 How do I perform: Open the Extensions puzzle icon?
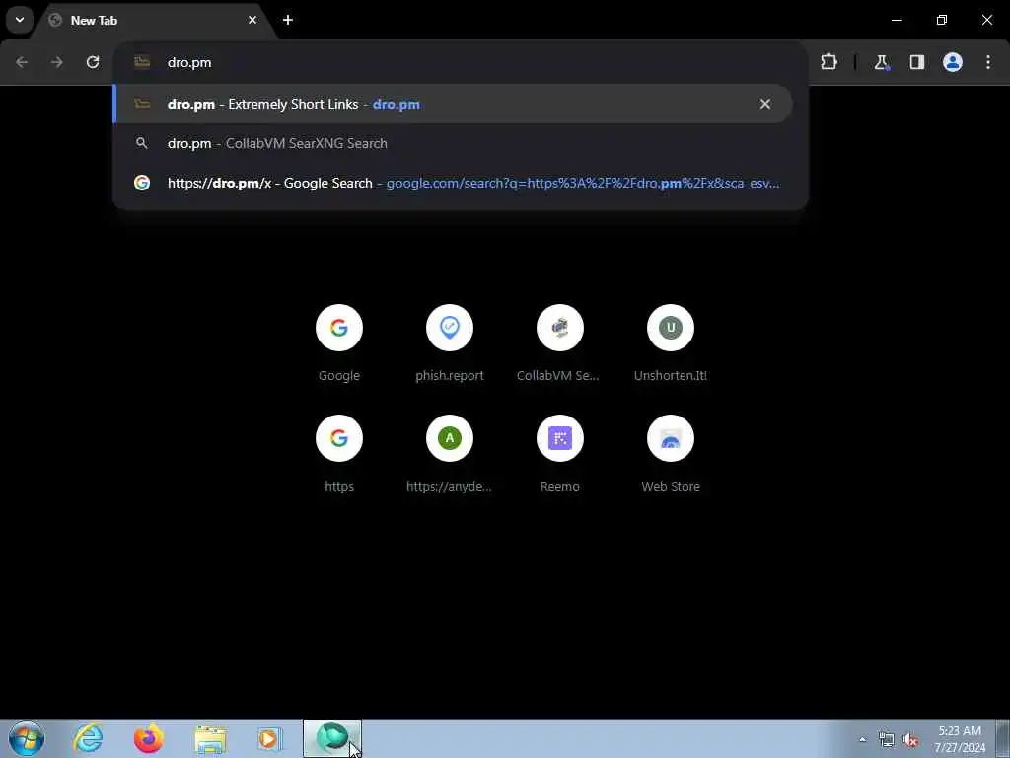tap(829, 62)
